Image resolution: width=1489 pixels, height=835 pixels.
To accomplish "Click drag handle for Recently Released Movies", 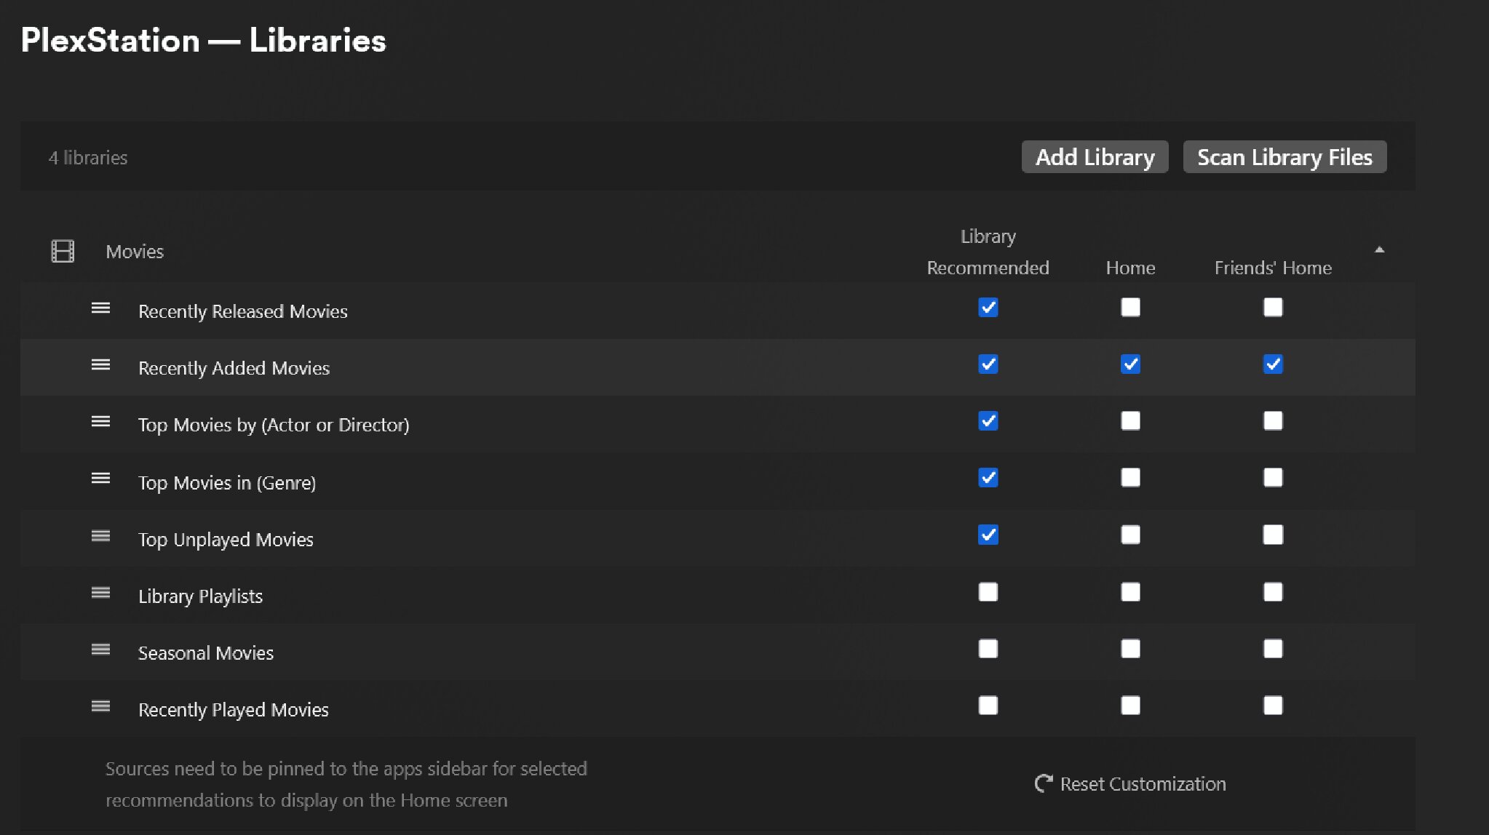I will pyautogui.click(x=100, y=308).
